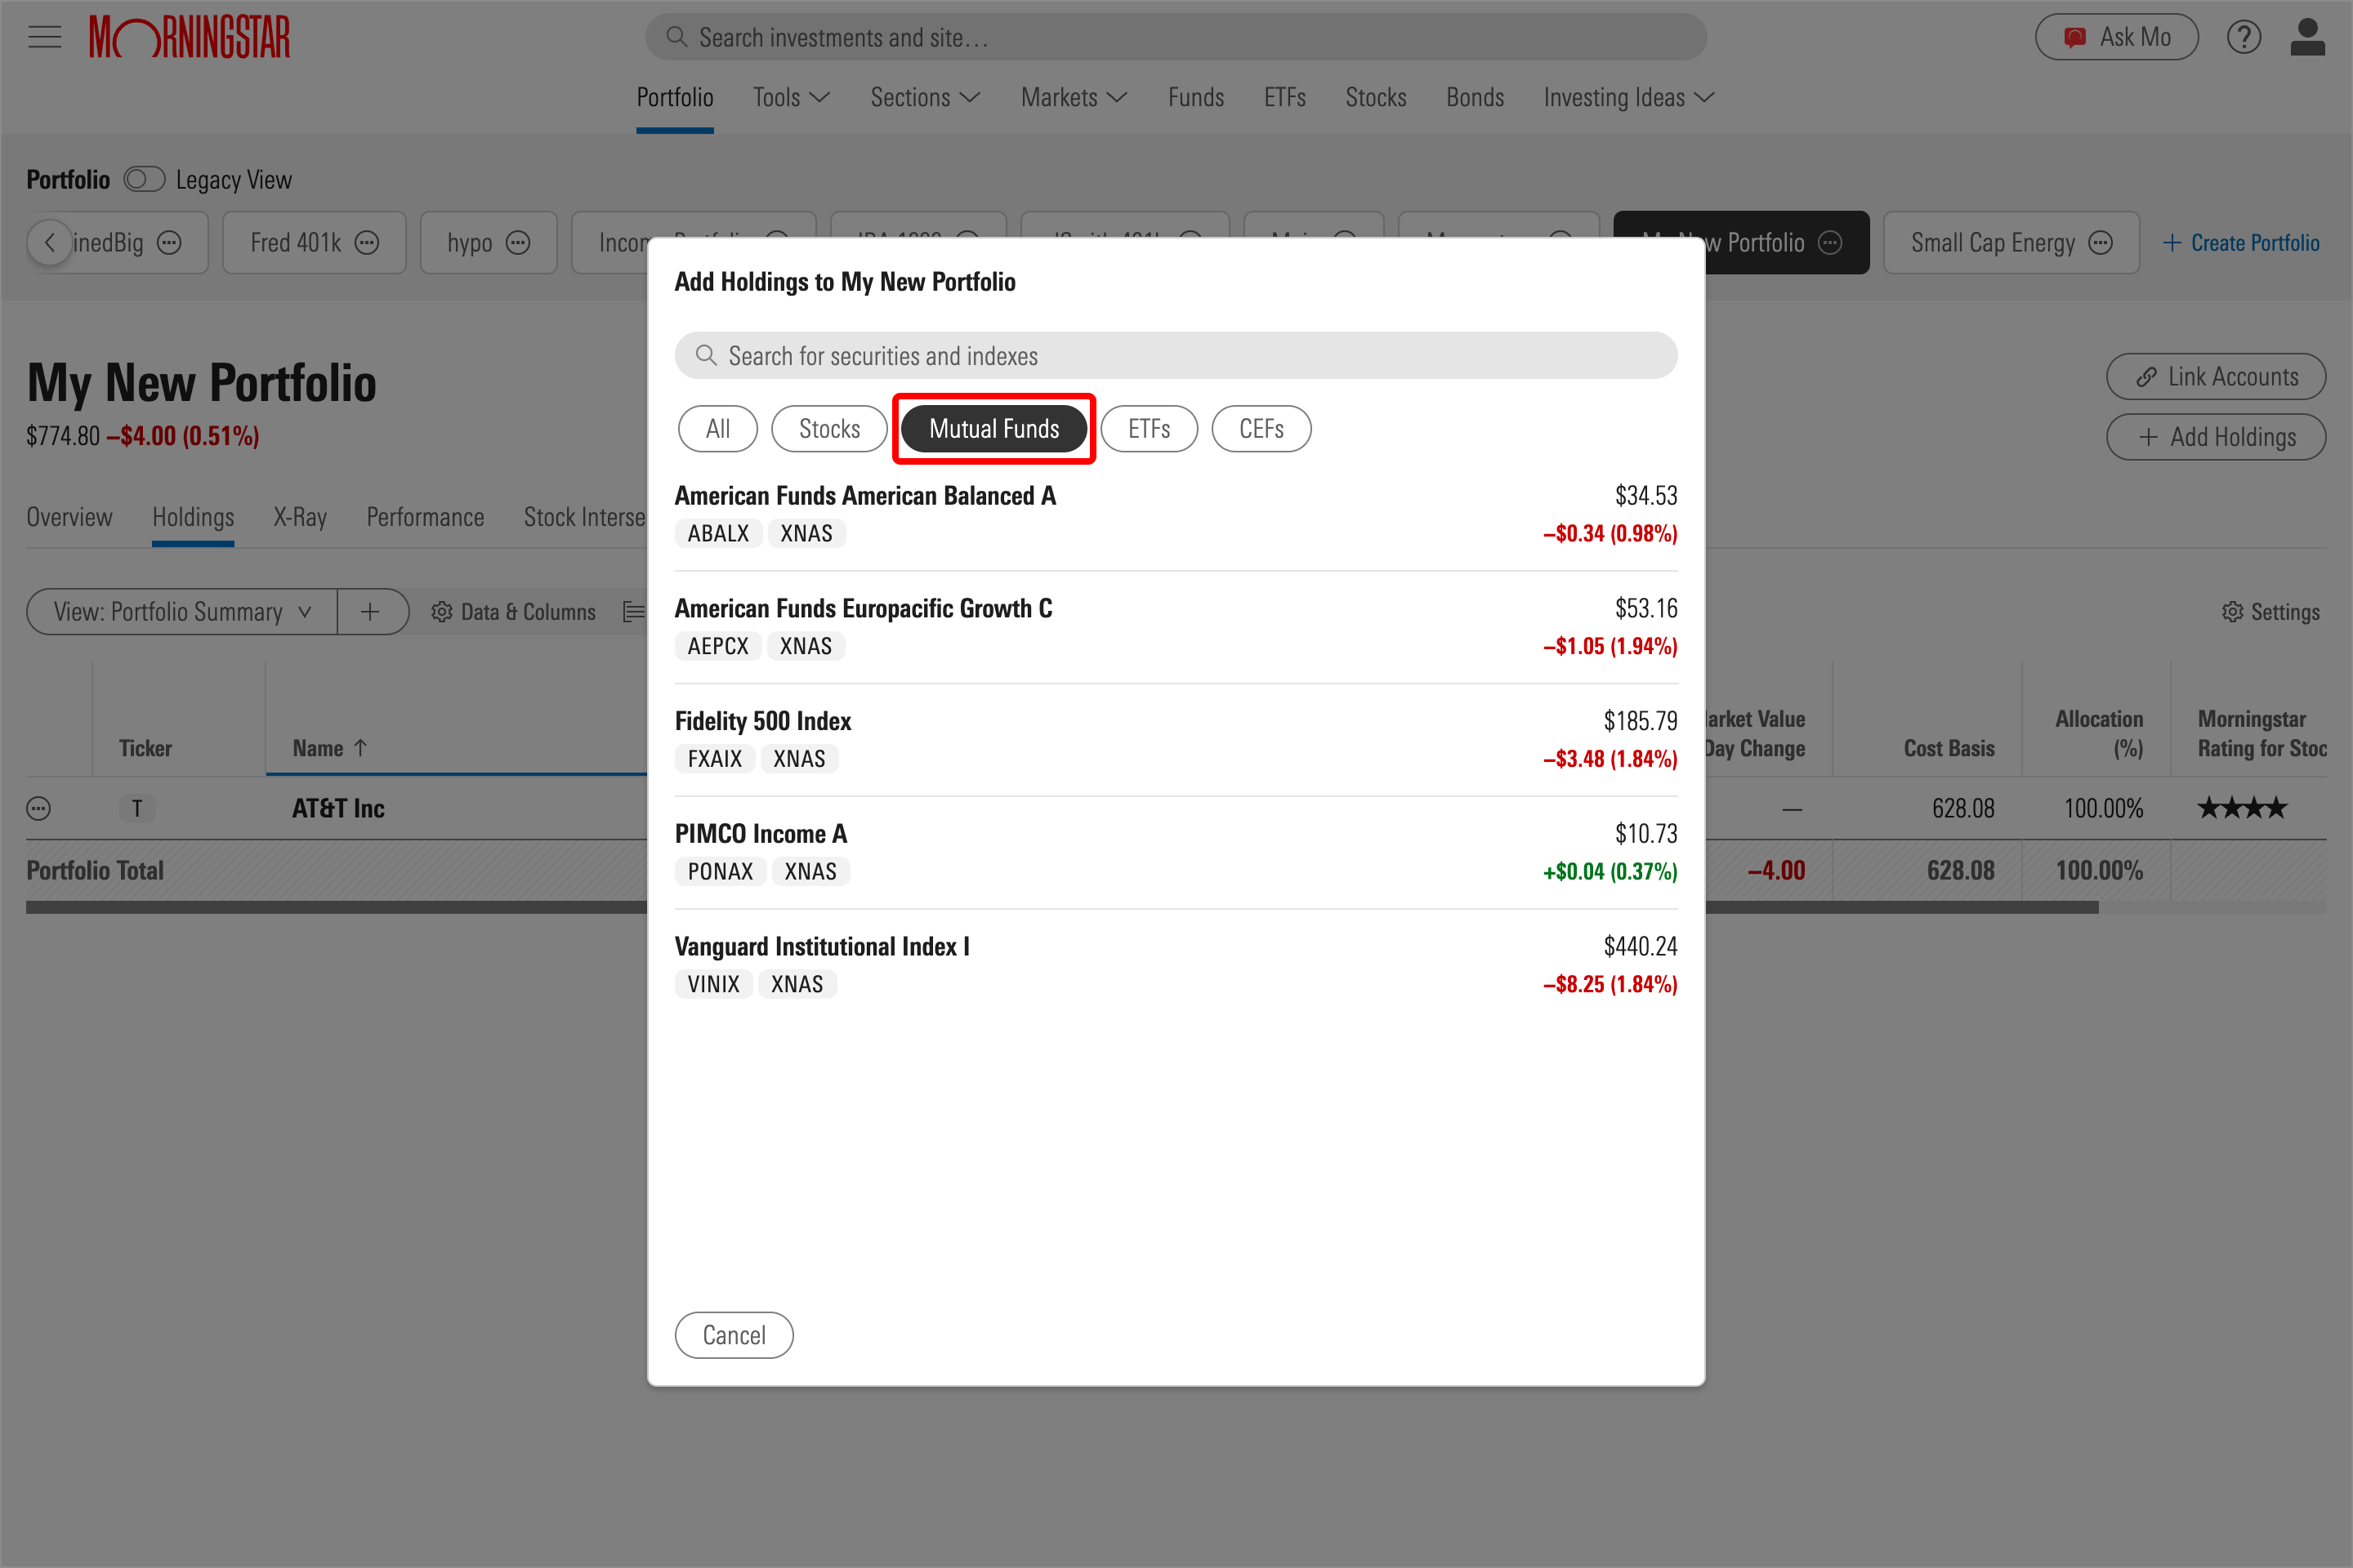The image size is (2353, 1568).
Task: Toggle the Legacy View switch
Action: 144,180
